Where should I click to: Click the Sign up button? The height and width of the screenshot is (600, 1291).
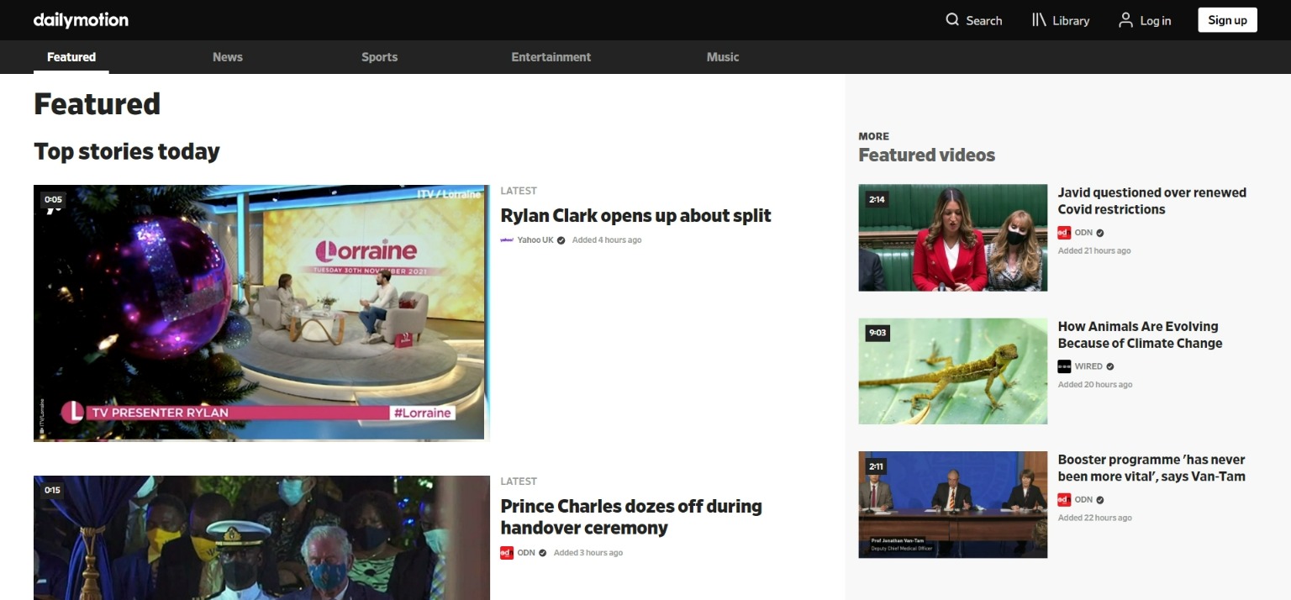(1227, 20)
